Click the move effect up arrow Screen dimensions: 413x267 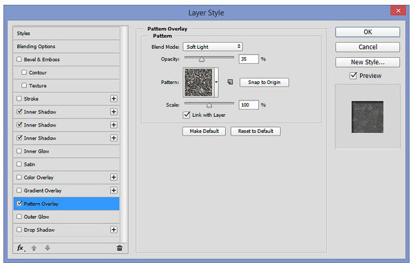(x=34, y=248)
